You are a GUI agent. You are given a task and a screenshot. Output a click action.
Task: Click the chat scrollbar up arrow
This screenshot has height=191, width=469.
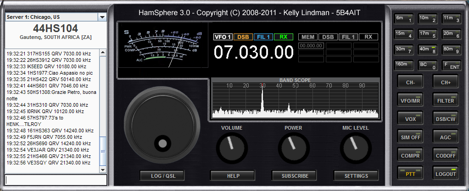103,53
